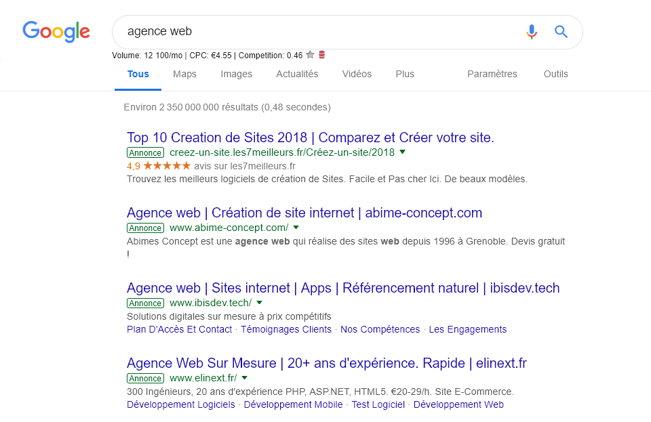Screen dimensions: 651x422
Task: Open the dropdown arrow beside www.abime-concept.com
Action: pos(296,228)
